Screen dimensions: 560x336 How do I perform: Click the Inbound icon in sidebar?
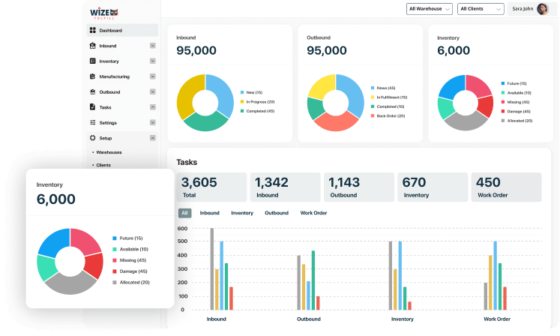tap(93, 46)
